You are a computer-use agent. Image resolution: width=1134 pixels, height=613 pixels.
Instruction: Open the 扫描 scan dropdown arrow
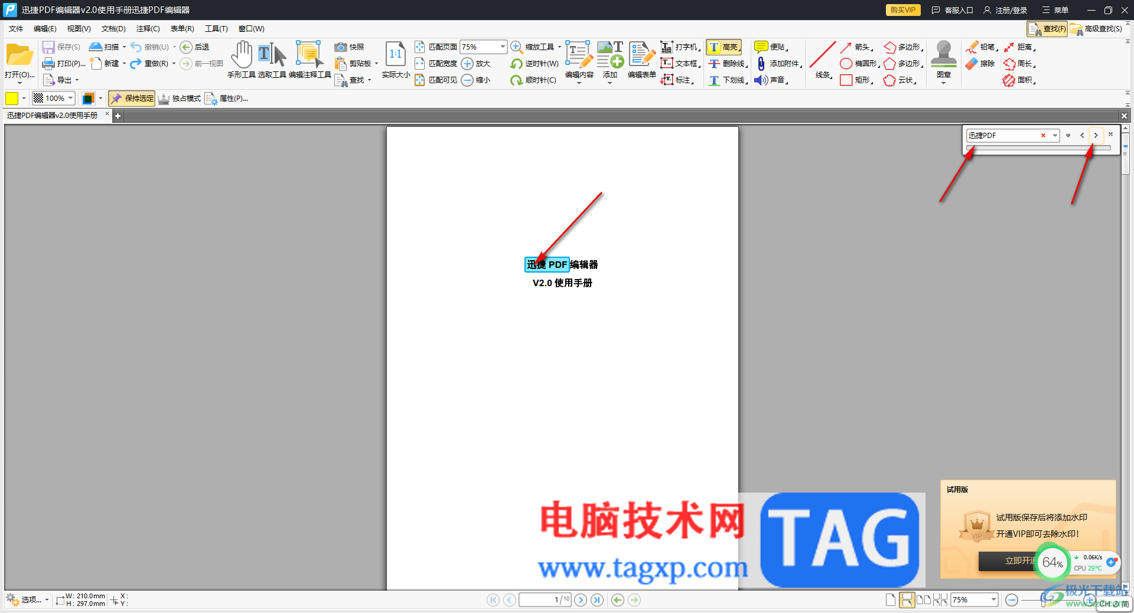click(124, 47)
